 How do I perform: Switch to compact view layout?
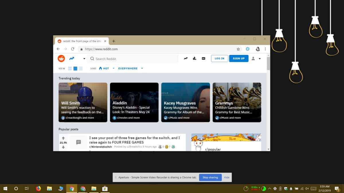tap(81, 69)
